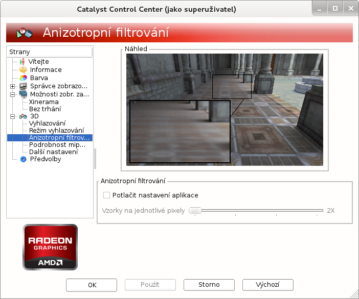Click the Možnosti zobr. dual-monitor icon

[23, 94]
